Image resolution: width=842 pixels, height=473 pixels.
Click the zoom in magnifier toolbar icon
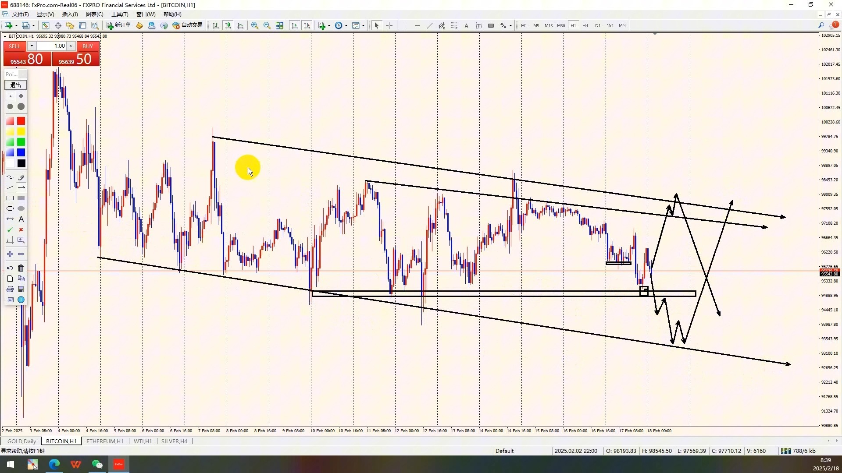point(255,25)
